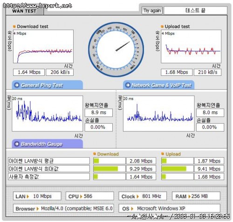Open the Bandwidth Gauge tab
The height and width of the screenshot is (222, 233).
point(48,144)
